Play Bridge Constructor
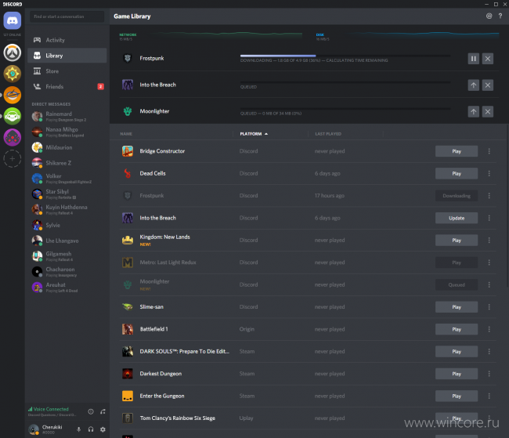Screen dimensions: 509x438 click(457, 151)
